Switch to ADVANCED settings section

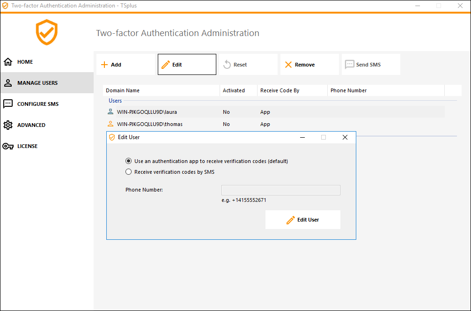[x=47, y=125]
